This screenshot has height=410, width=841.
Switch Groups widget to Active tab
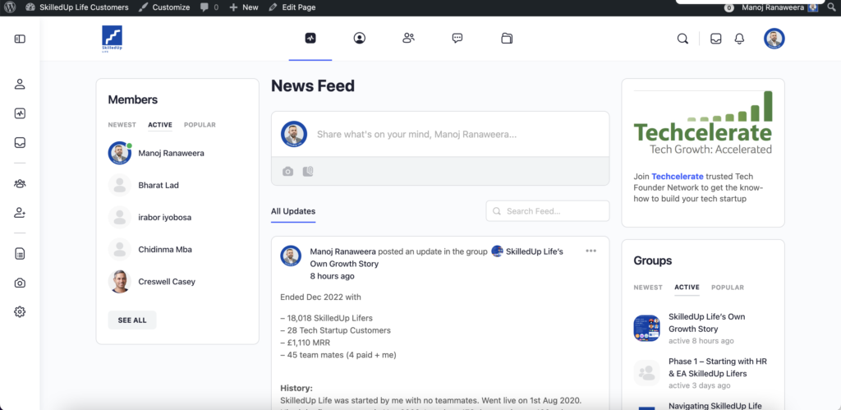tap(687, 287)
